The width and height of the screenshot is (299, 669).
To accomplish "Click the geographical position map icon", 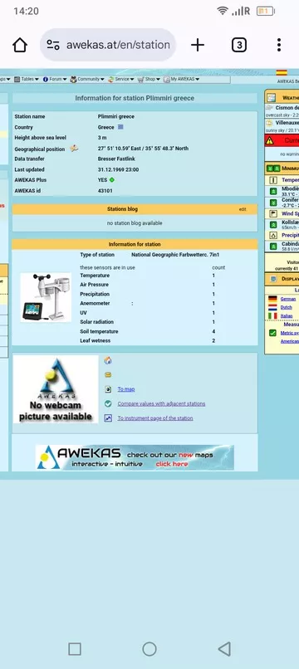I will 74,149.
